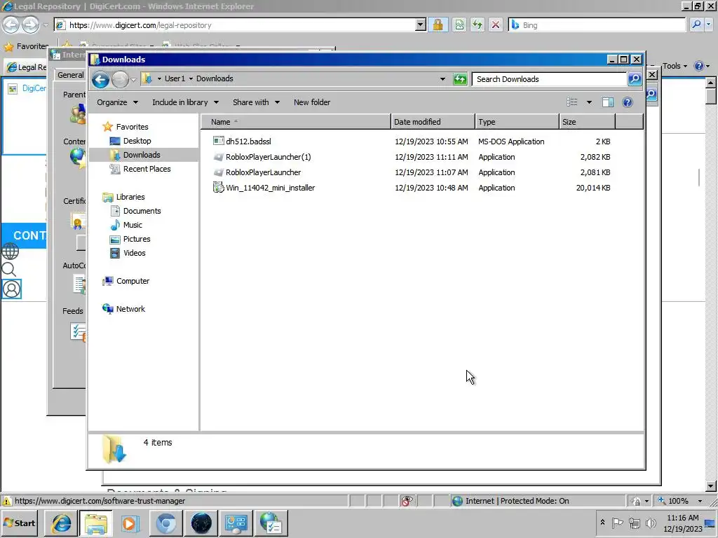This screenshot has height=538, width=718.
Task: Open IE address bar URL dropdown
Action: pos(421,25)
